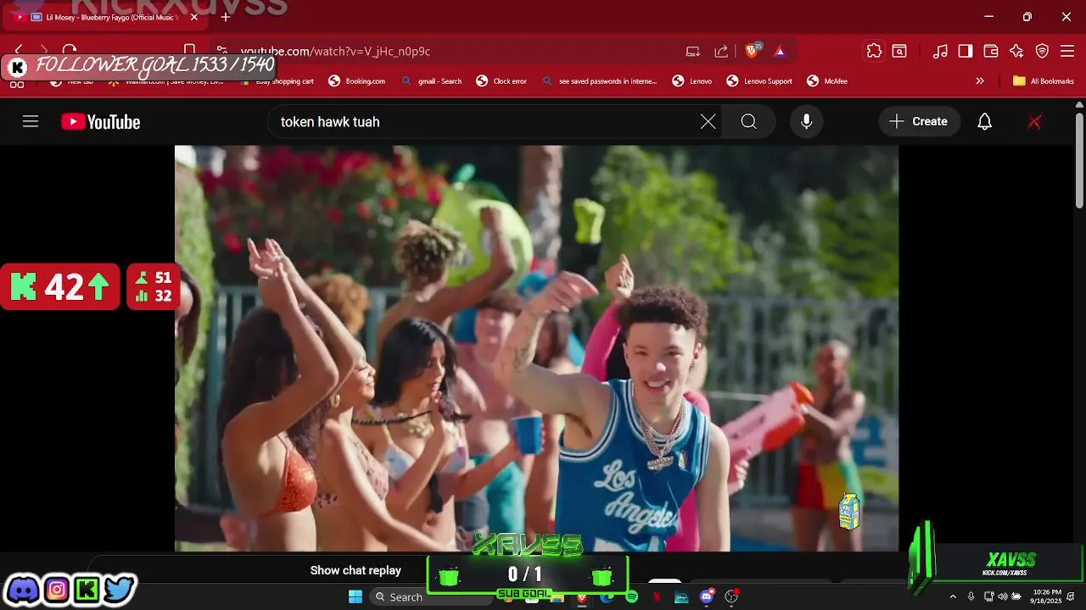Open the taskbar volume icon
Screen dimensions: 1086x610
pos(1003,597)
